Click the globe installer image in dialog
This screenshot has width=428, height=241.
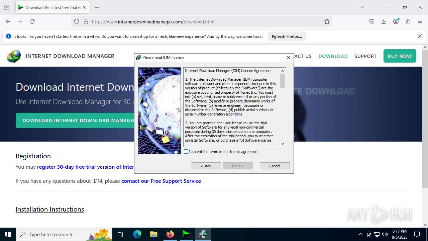[159, 111]
